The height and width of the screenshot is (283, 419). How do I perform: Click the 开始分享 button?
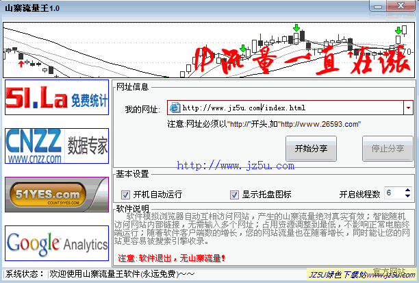(x=311, y=149)
